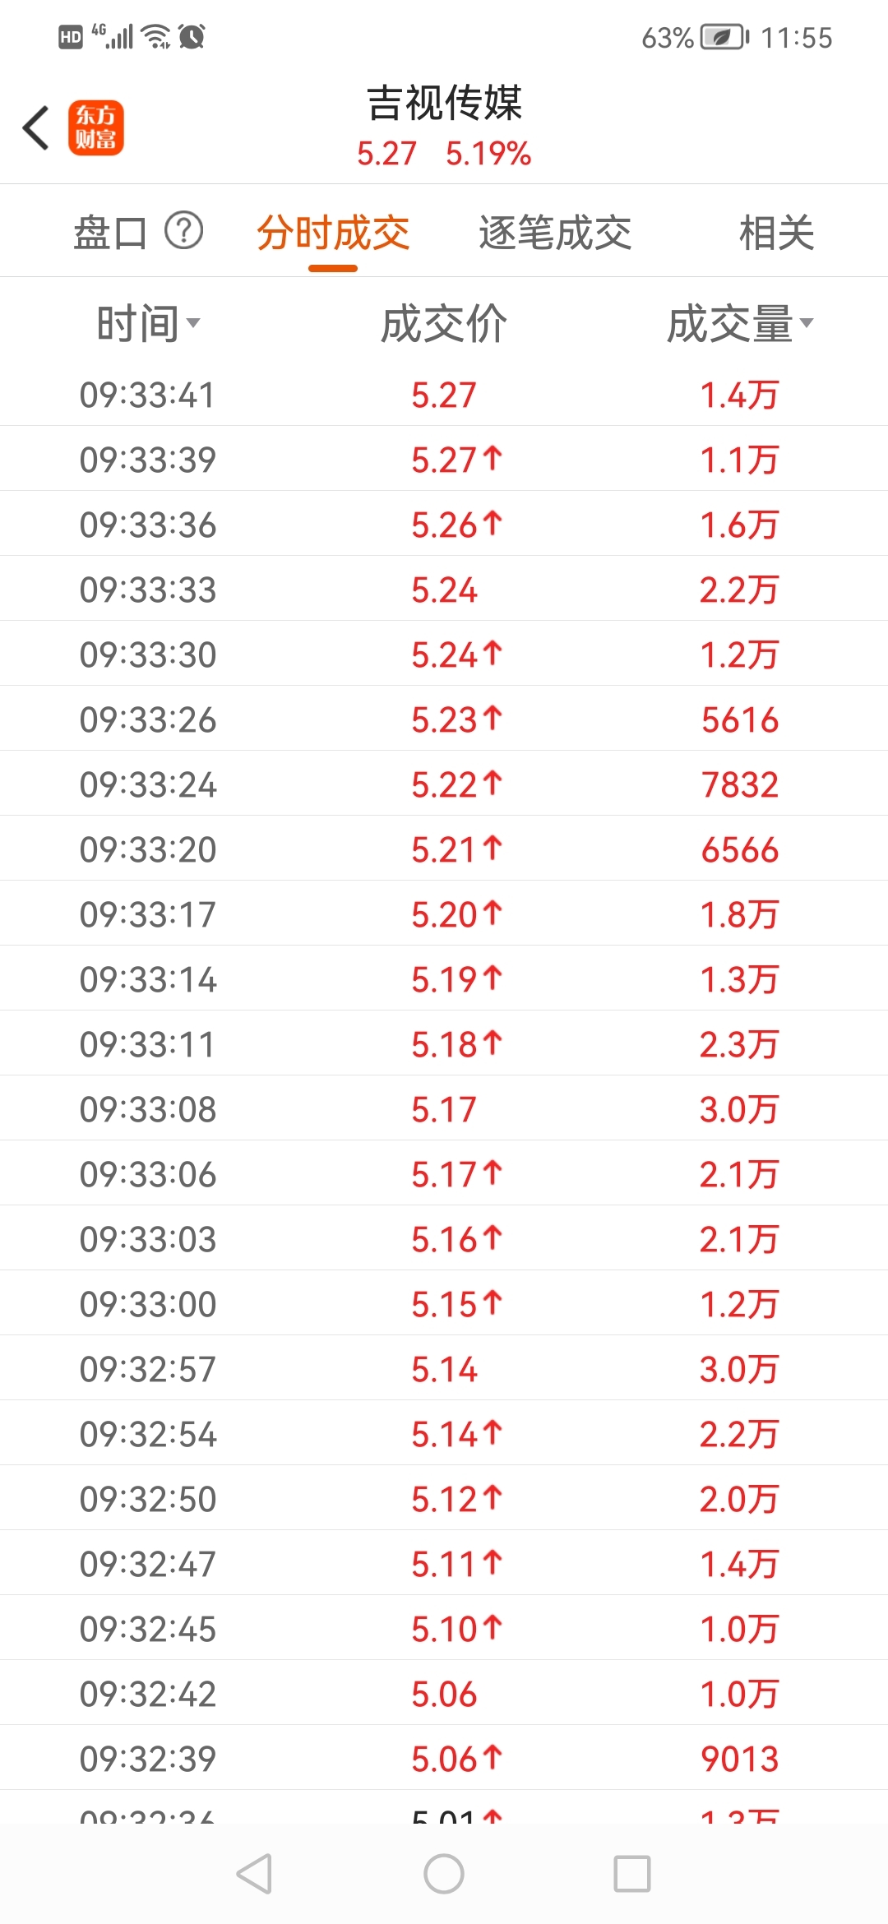Select the 分时成交 tab
Viewport: 888px width, 1924px height.
click(333, 233)
